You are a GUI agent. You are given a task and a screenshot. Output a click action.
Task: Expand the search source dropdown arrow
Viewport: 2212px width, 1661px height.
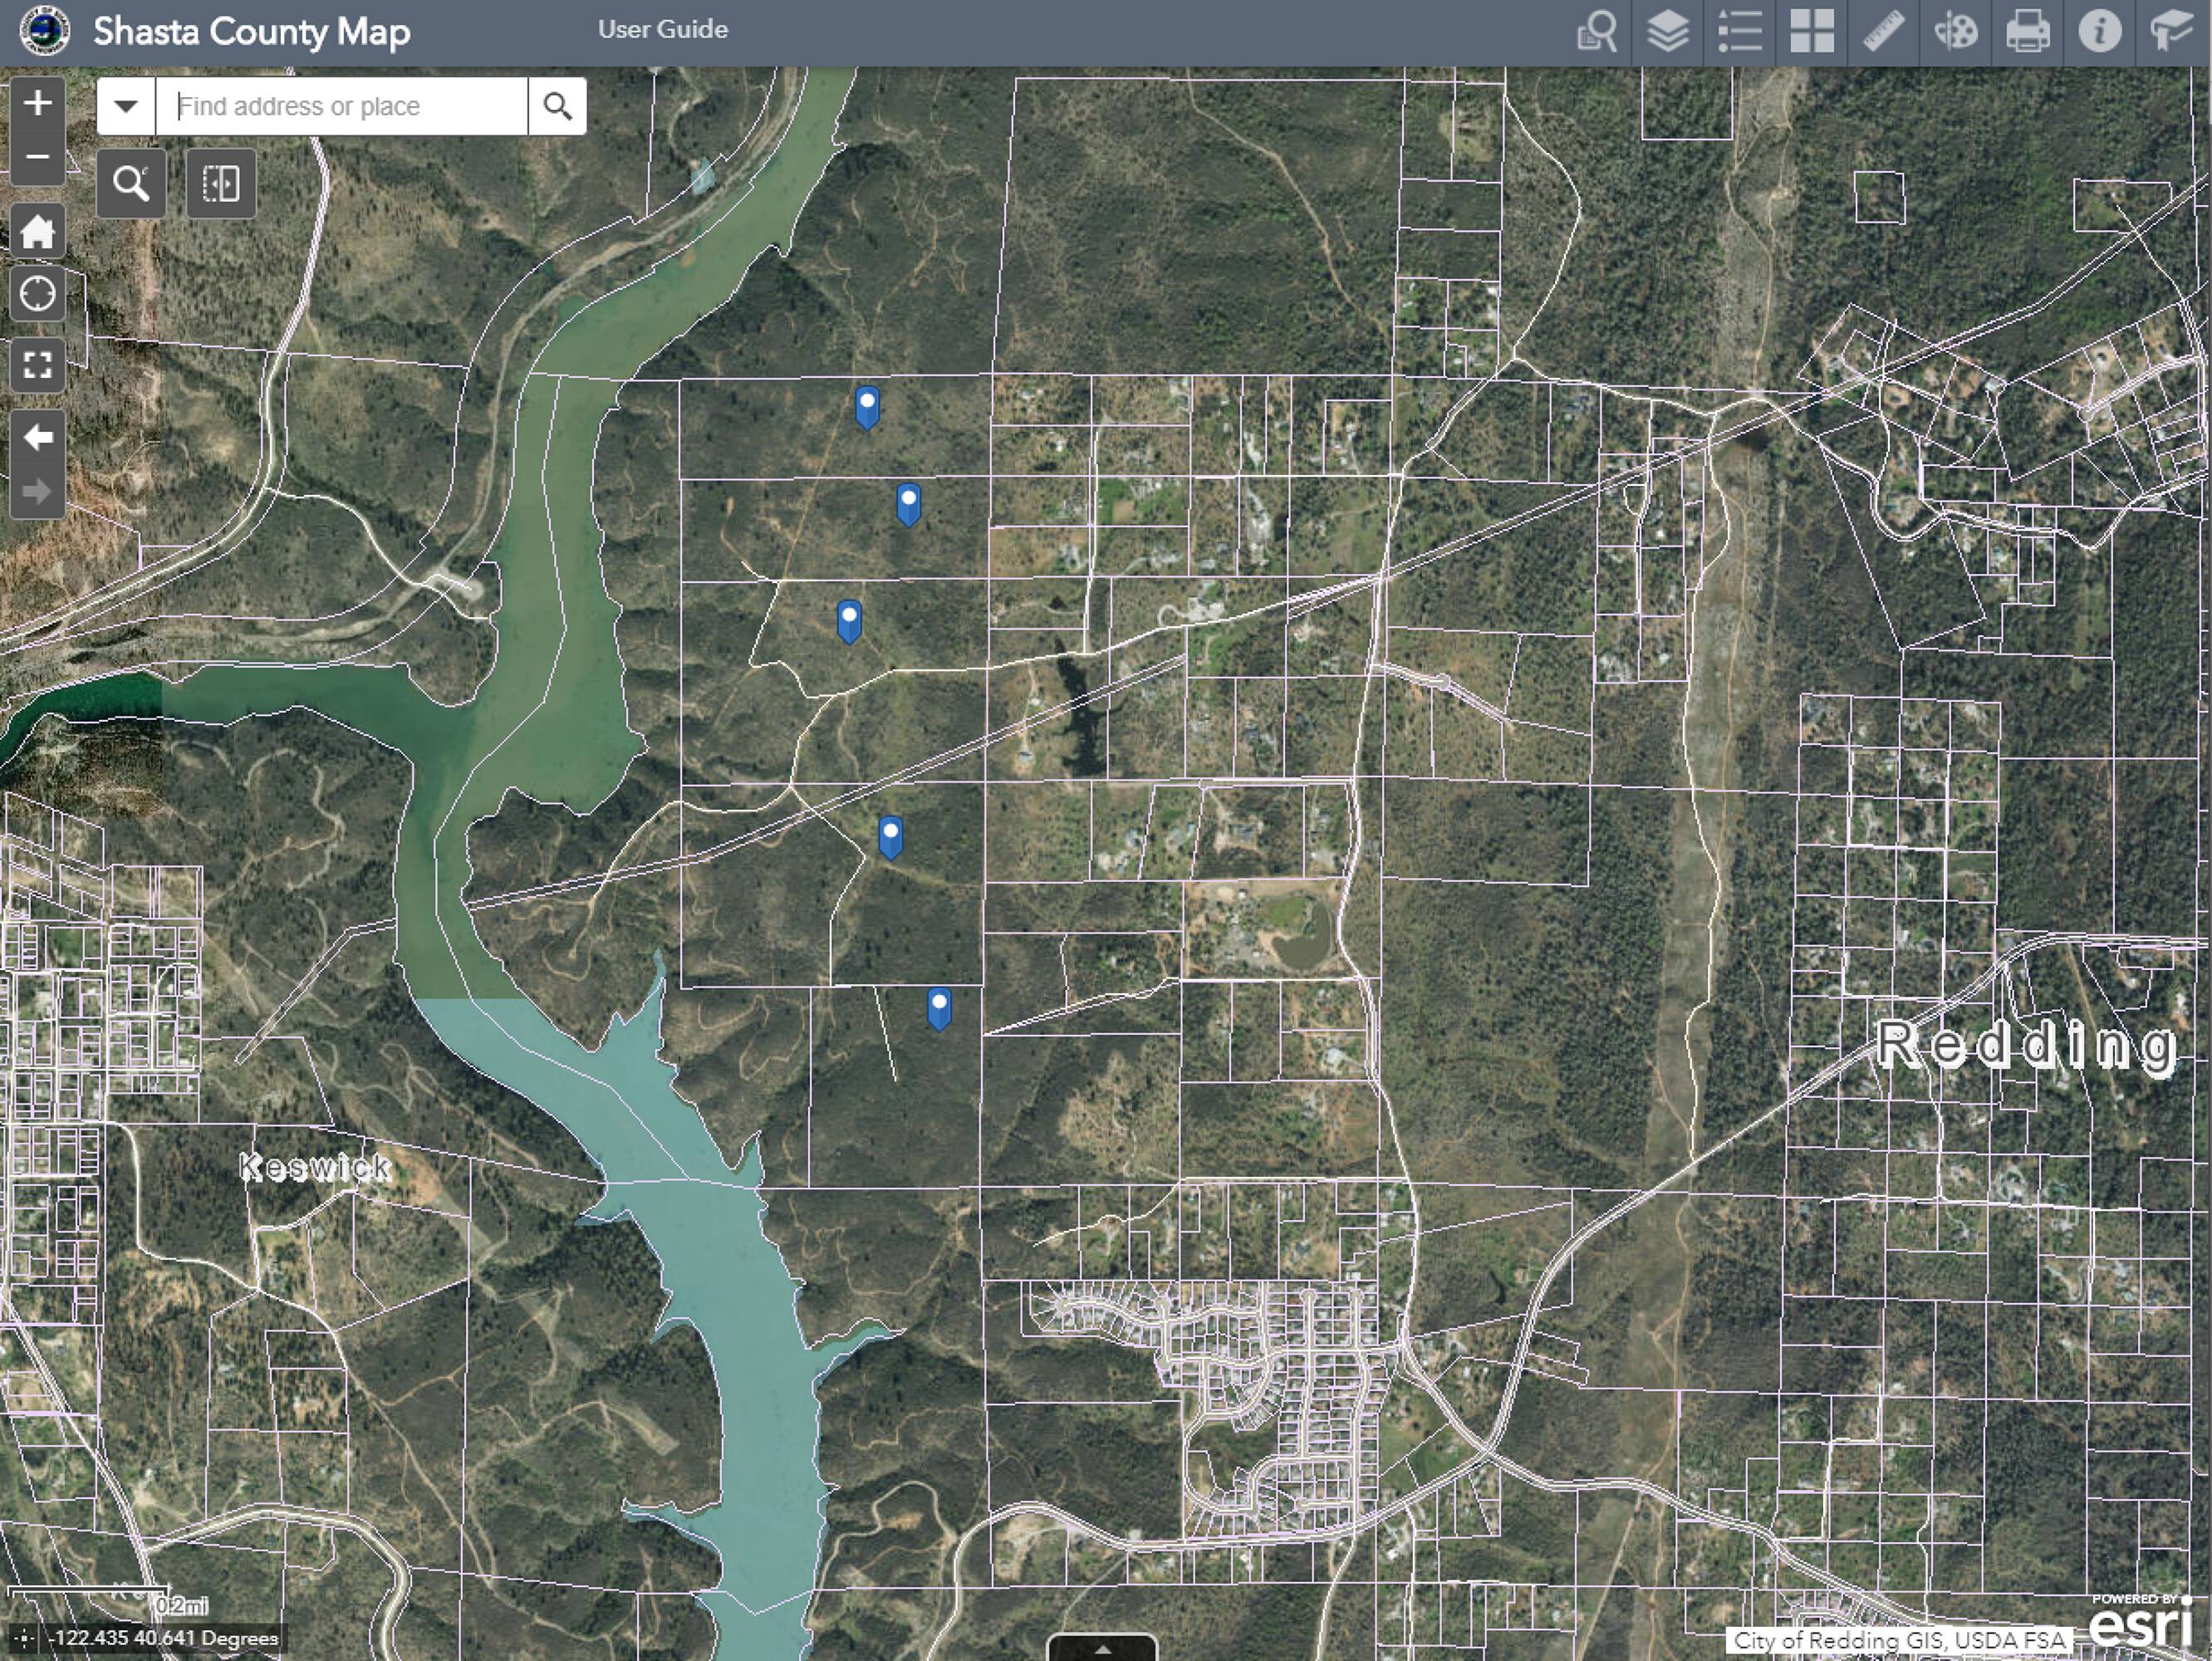pyautogui.click(x=126, y=106)
